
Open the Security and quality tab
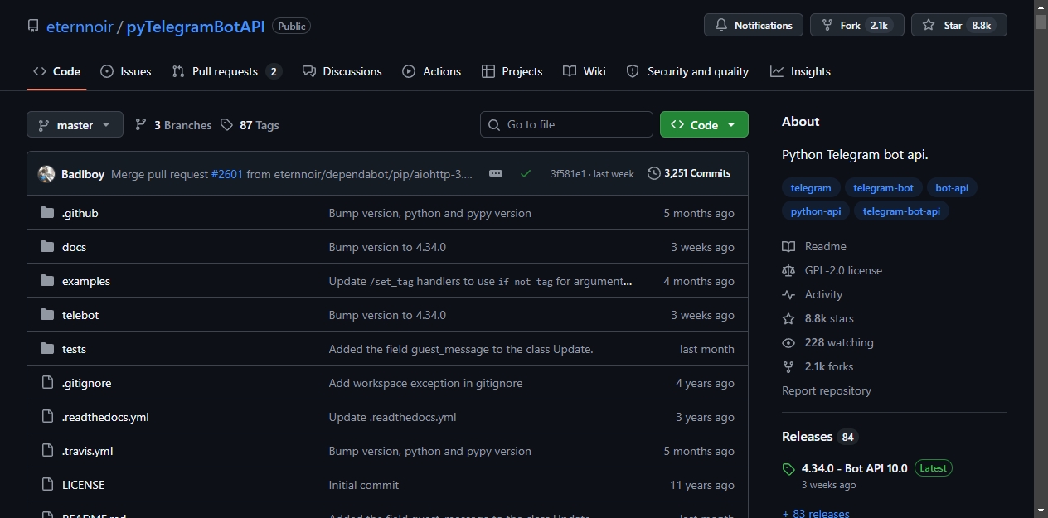687,71
